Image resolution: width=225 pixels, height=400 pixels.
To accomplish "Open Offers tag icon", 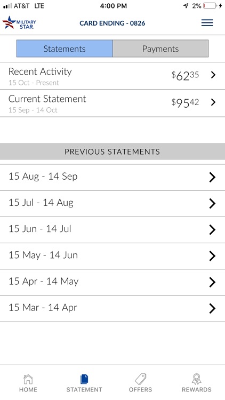I will (140, 379).
